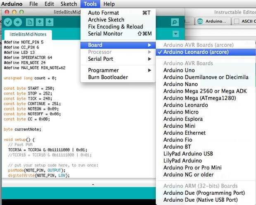256x205 pixels.
Task: Switch to ASCII tab in browser window
Action: (244, 21)
